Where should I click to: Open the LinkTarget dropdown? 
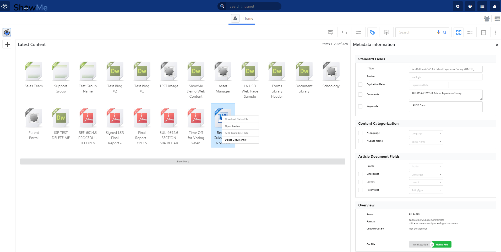click(426, 175)
